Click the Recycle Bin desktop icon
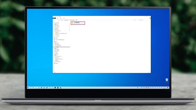Screen dimensions: 196x110 166,80
